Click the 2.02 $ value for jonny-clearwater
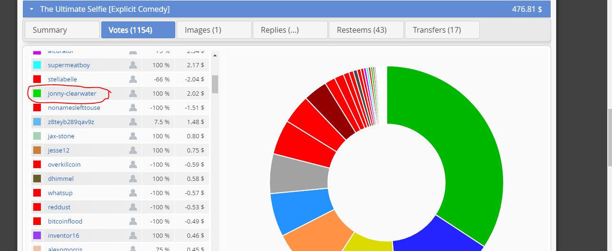 click(196, 93)
